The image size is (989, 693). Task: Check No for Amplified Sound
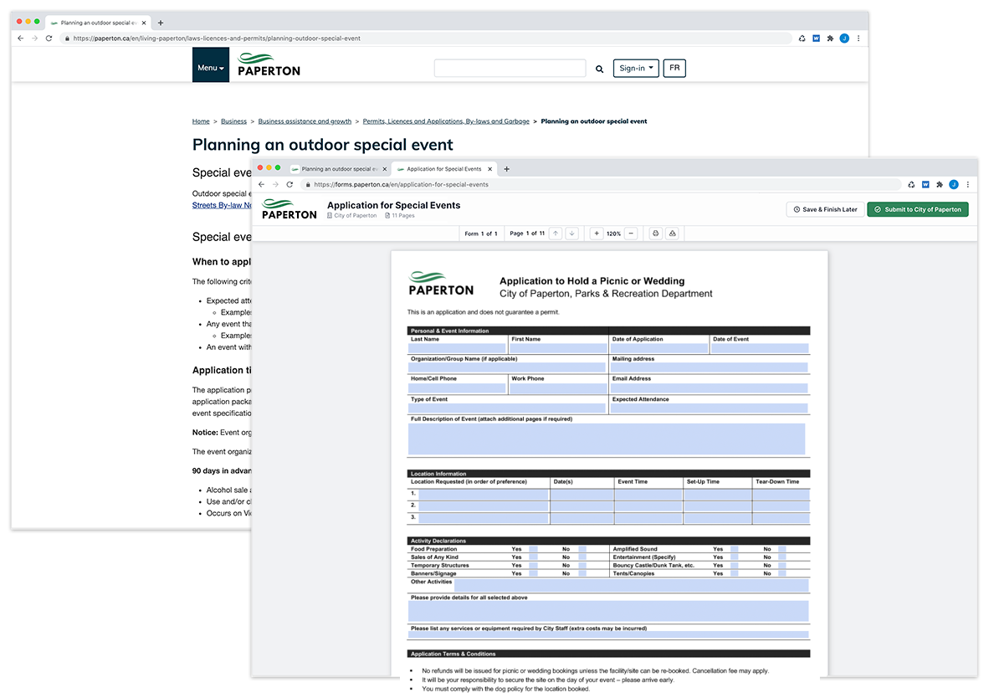tap(782, 548)
